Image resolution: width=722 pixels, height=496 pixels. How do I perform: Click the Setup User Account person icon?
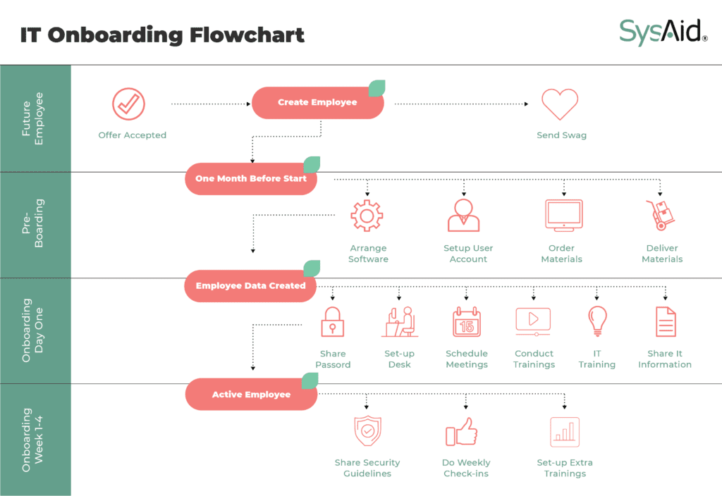point(464,215)
